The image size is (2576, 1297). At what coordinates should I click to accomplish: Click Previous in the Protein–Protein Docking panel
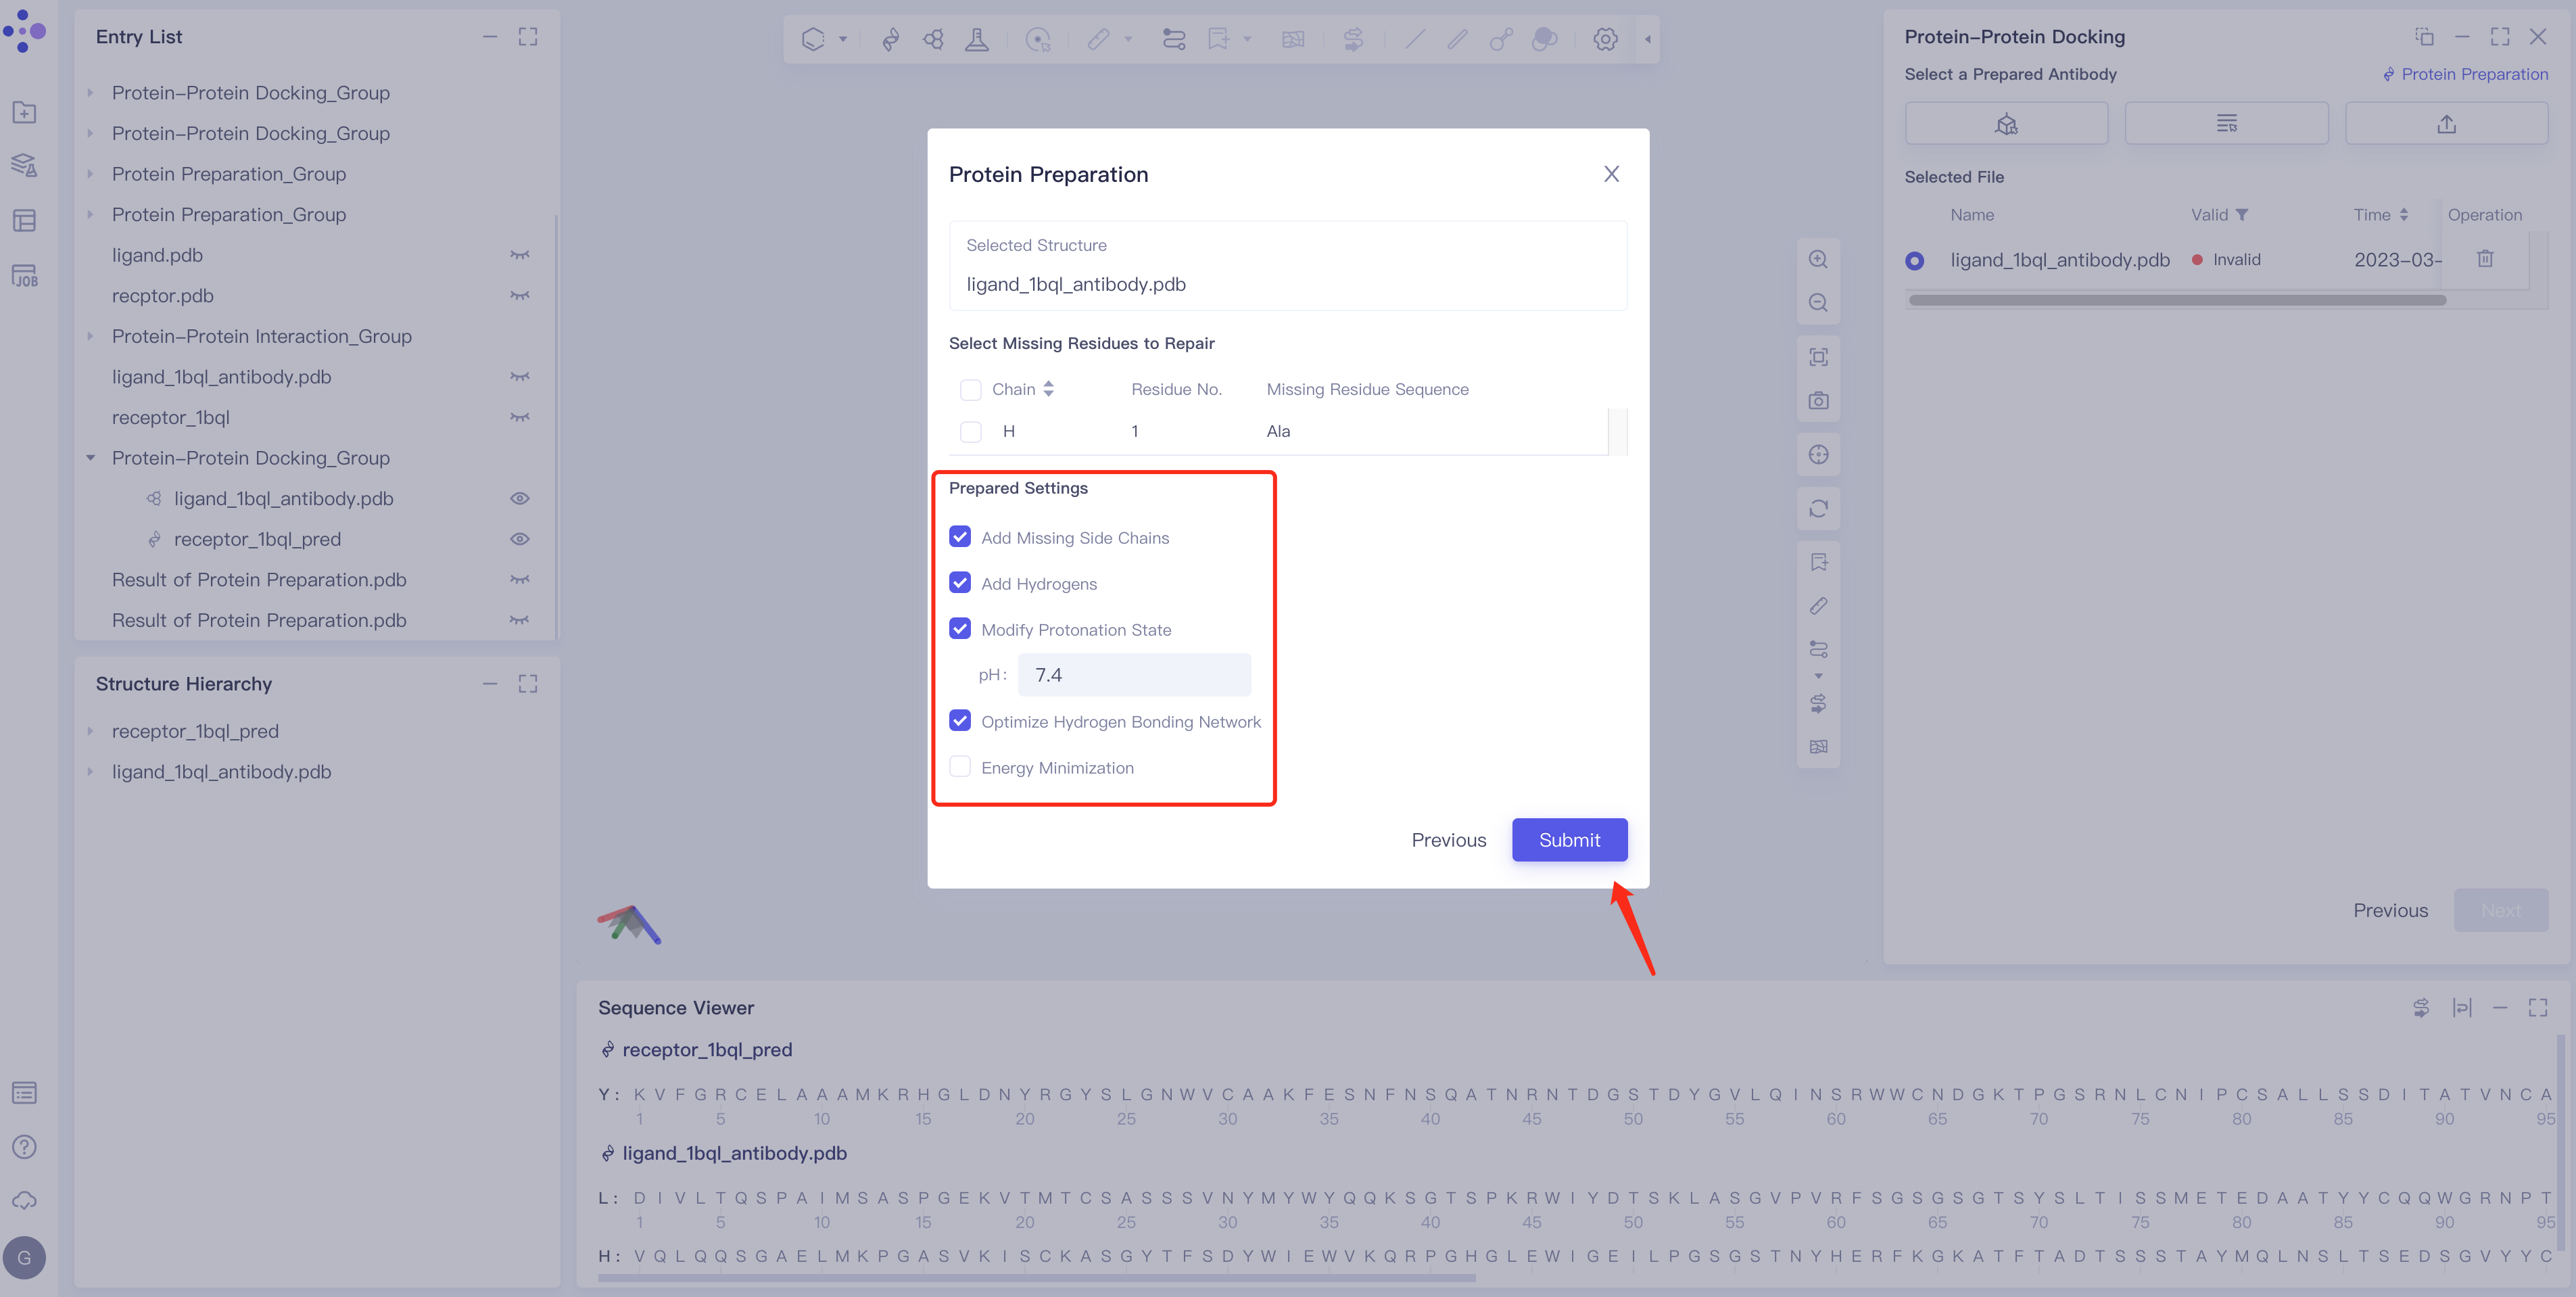coord(2390,910)
